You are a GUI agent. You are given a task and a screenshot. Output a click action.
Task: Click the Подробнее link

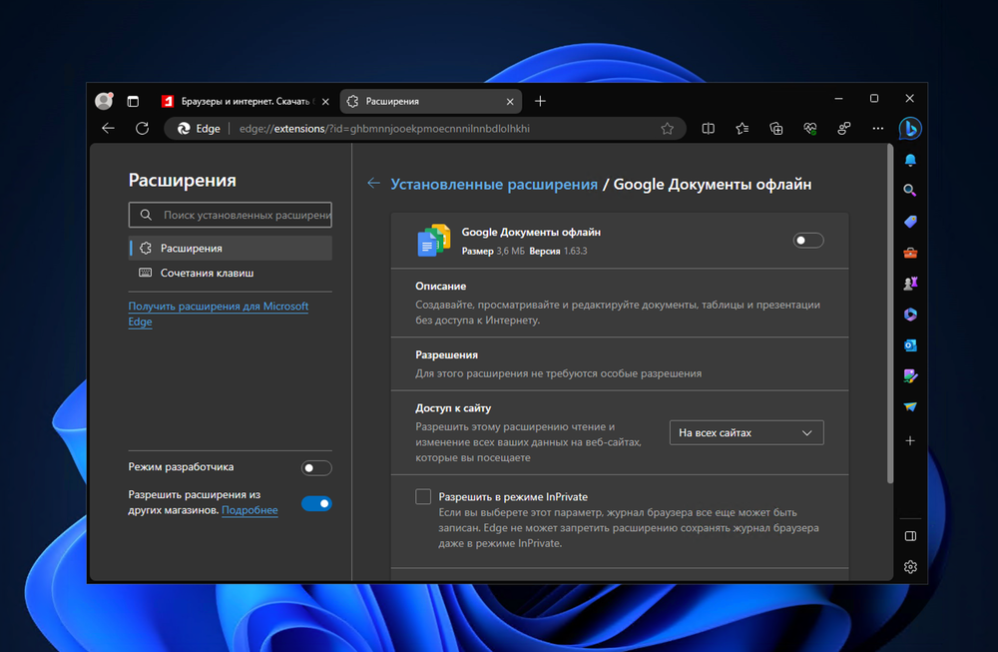point(249,510)
